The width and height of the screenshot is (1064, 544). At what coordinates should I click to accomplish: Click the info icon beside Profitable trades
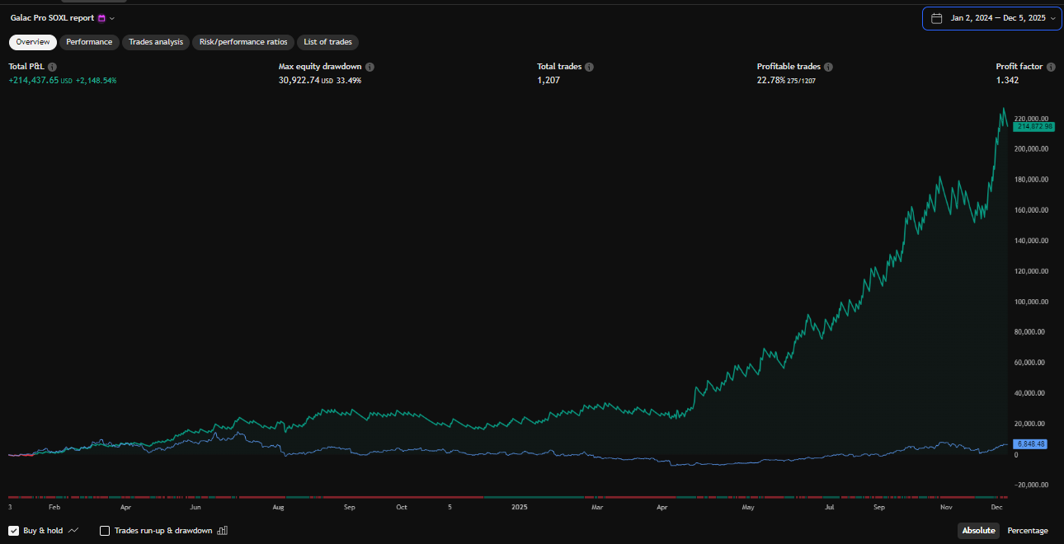coord(828,67)
